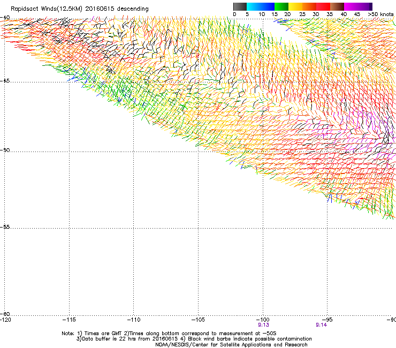Click the gray 0-5 knots color band
396x348 pixels.
(240, 6)
